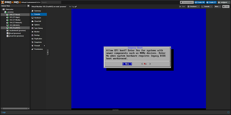Open the root@pam user menu
This screenshot has height=115, width=231.
click(224, 2)
